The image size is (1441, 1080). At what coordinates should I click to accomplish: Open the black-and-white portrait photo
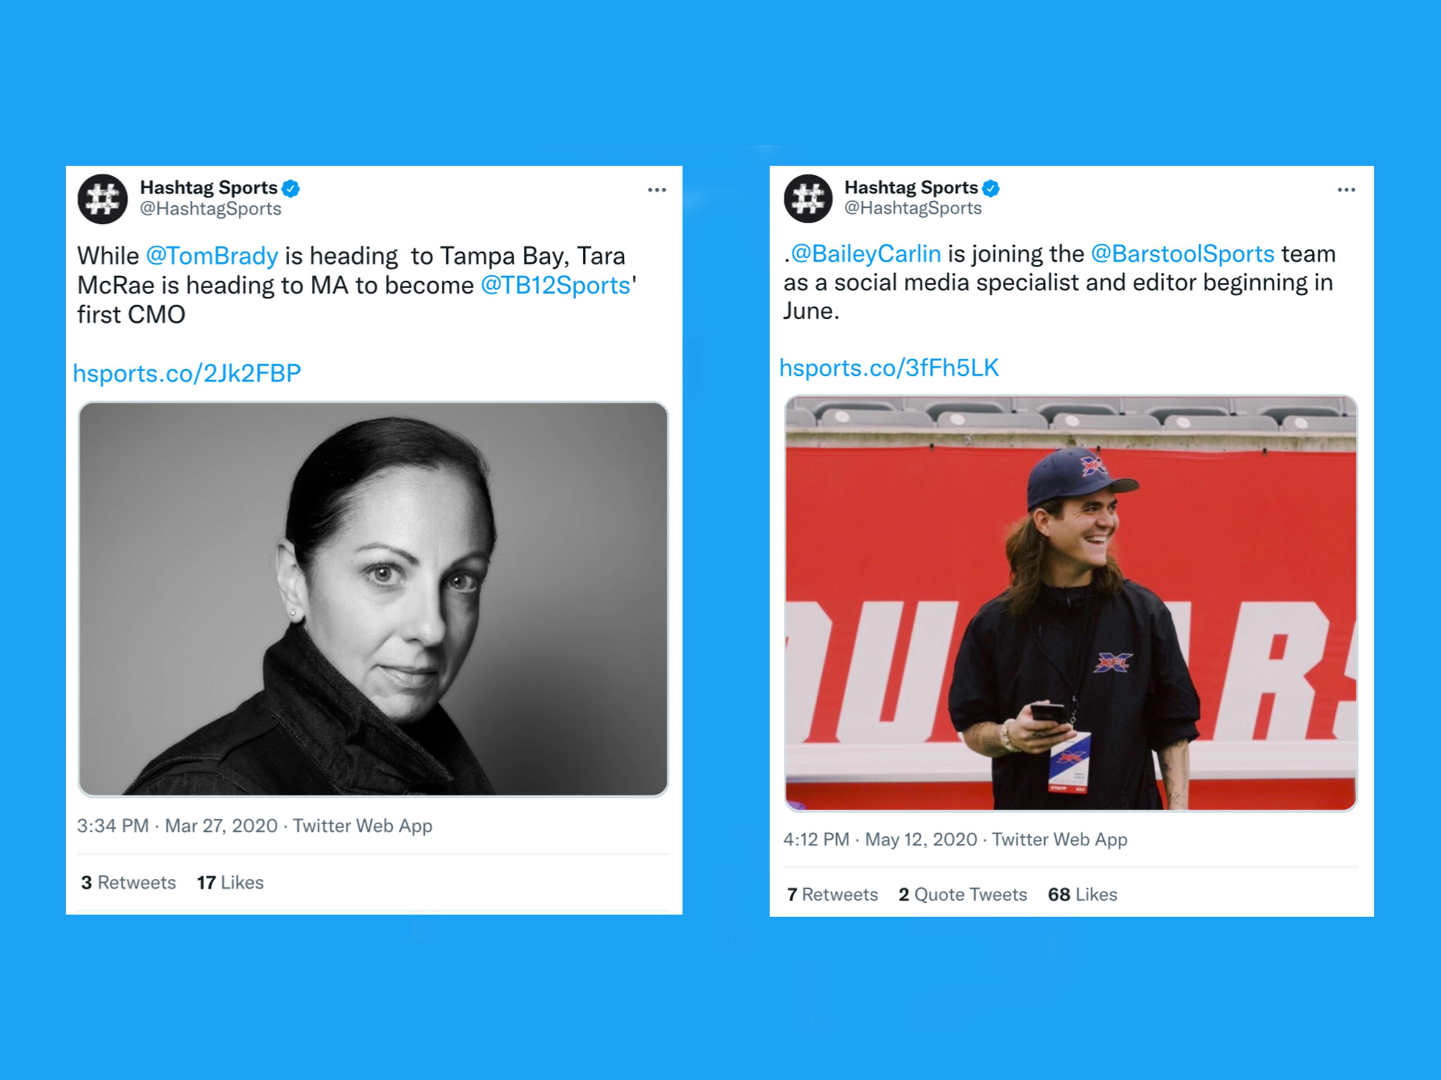click(x=373, y=599)
